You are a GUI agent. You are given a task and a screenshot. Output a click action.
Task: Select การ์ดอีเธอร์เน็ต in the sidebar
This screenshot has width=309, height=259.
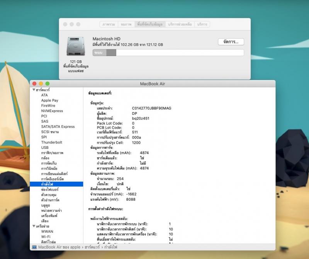coord(53,179)
